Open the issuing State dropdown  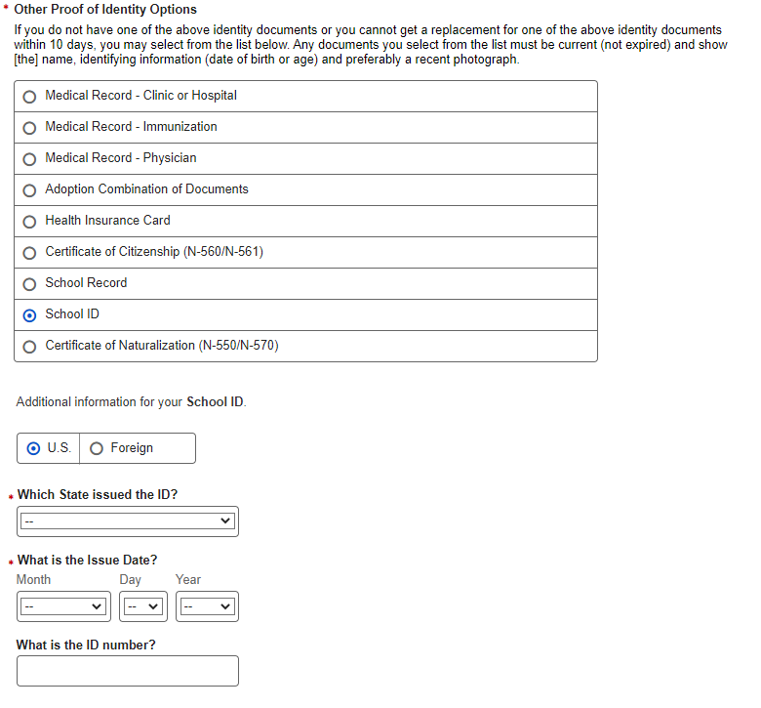pos(128,521)
